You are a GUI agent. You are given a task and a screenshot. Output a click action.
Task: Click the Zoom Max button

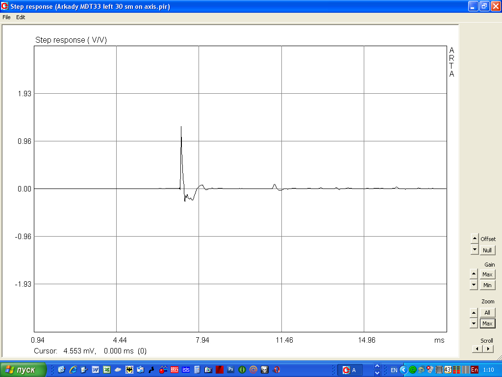point(487,323)
